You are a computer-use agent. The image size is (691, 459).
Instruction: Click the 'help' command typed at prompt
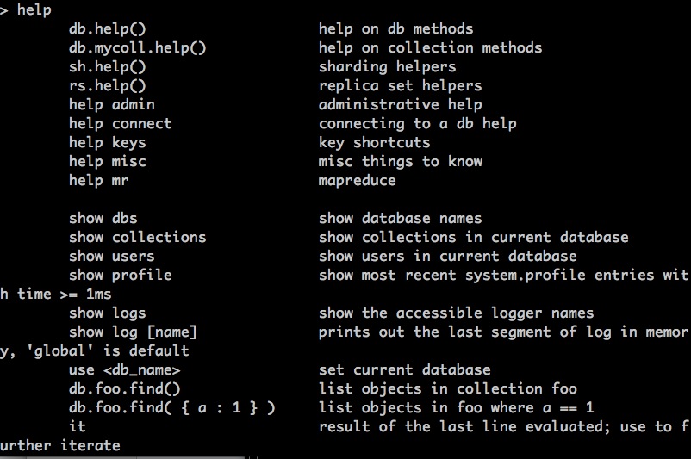pos(34,9)
